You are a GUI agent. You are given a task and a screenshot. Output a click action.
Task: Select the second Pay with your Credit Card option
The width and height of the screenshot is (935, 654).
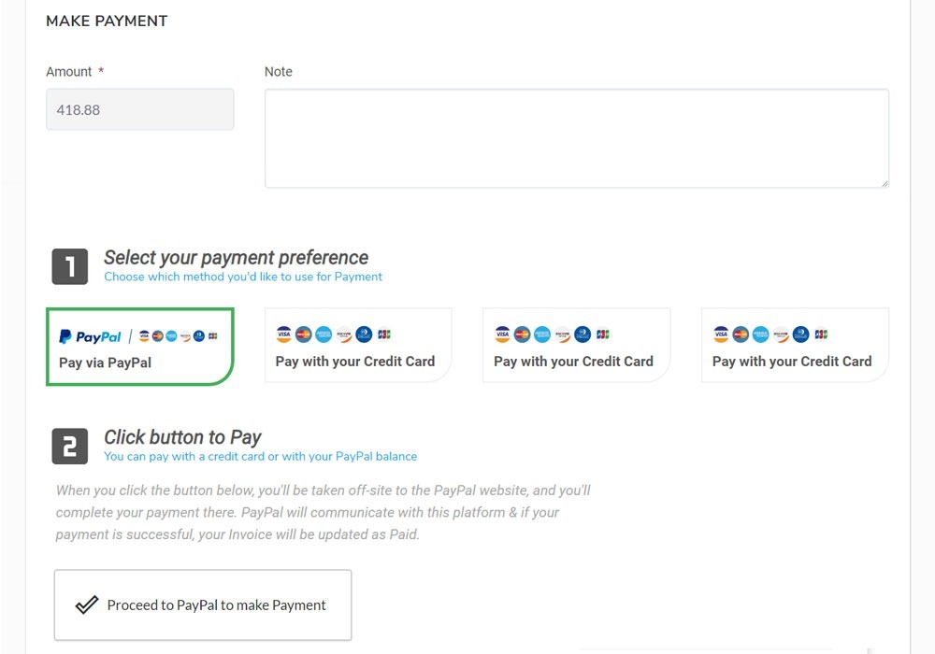[x=357, y=344]
